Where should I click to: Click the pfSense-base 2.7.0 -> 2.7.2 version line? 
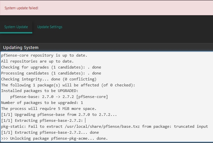59,97
